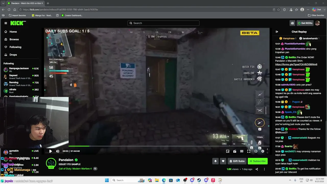Open the video more options menu

[264, 169]
